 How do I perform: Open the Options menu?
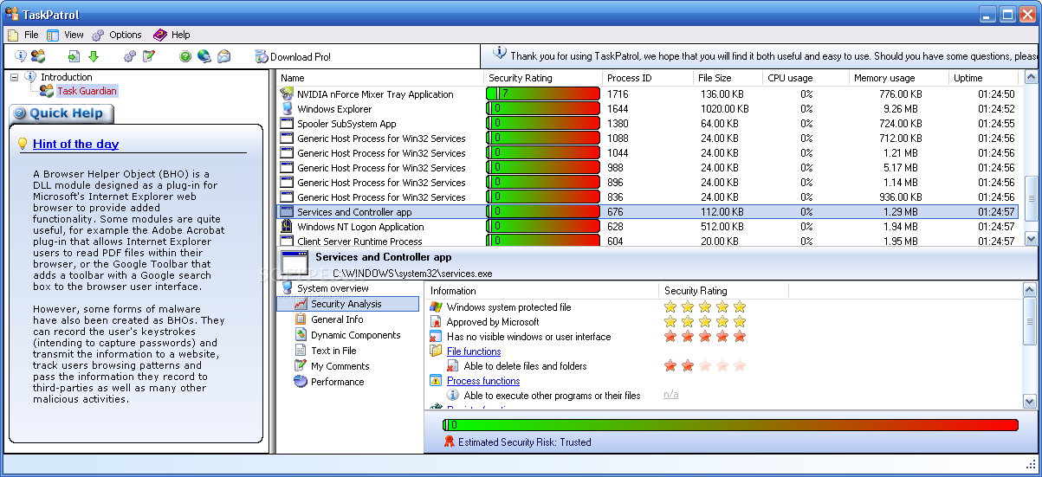point(117,35)
